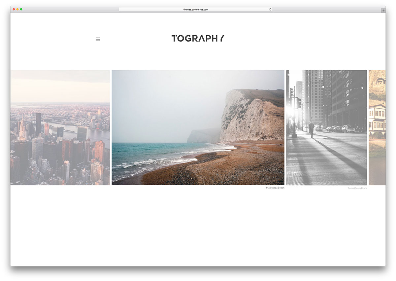Return home by clicking the TOGRAPHY title

point(197,39)
